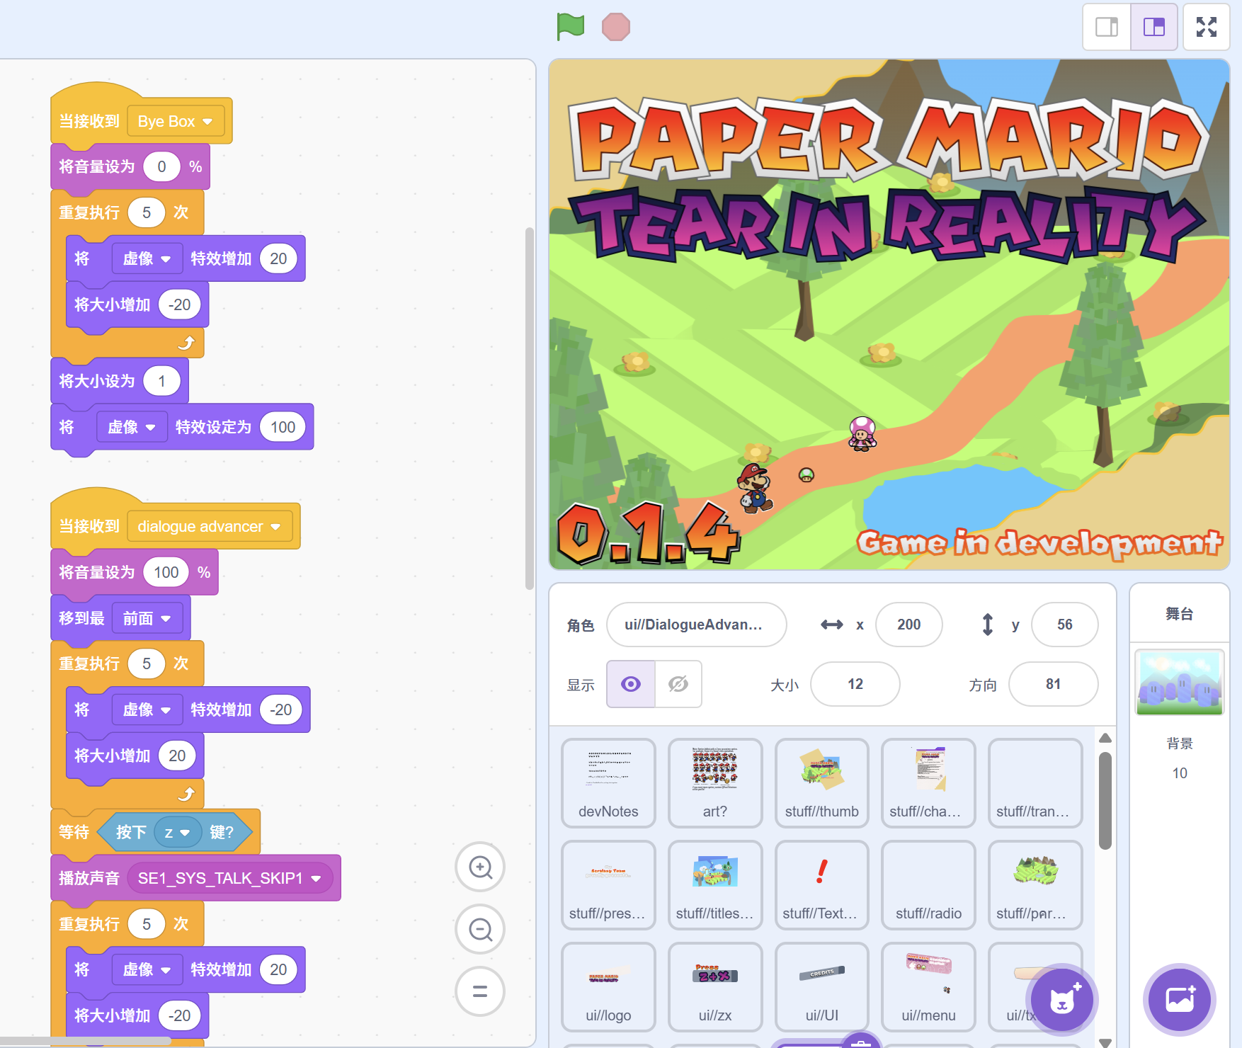Screen dimensions: 1242x1048
Task: Hide the sprite with crossed-eye icon
Action: (678, 684)
